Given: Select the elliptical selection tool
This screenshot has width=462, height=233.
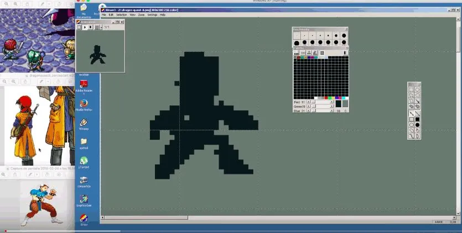Looking at the screenshot, I should pyautogui.click(x=417, y=89).
